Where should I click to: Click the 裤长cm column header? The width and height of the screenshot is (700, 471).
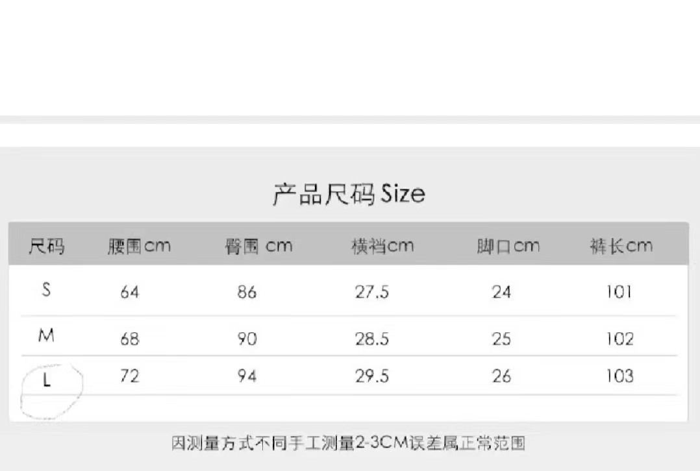point(621,247)
